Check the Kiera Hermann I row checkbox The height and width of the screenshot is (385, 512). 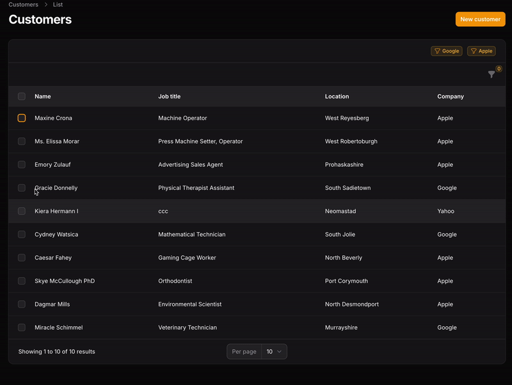[x=22, y=211]
